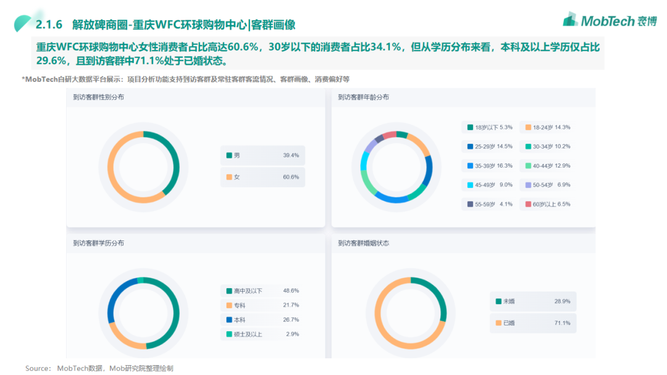The width and height of the screenshot is (667, 375).
Task: Click the cyan swatch beside 45-49岁
Action: 470,185
